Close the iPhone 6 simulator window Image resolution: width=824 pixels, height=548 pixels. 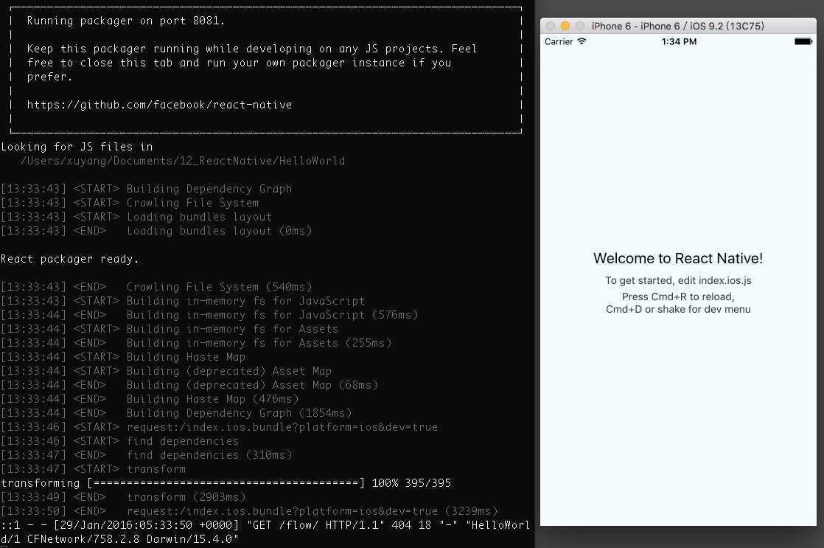coord(551,26)
